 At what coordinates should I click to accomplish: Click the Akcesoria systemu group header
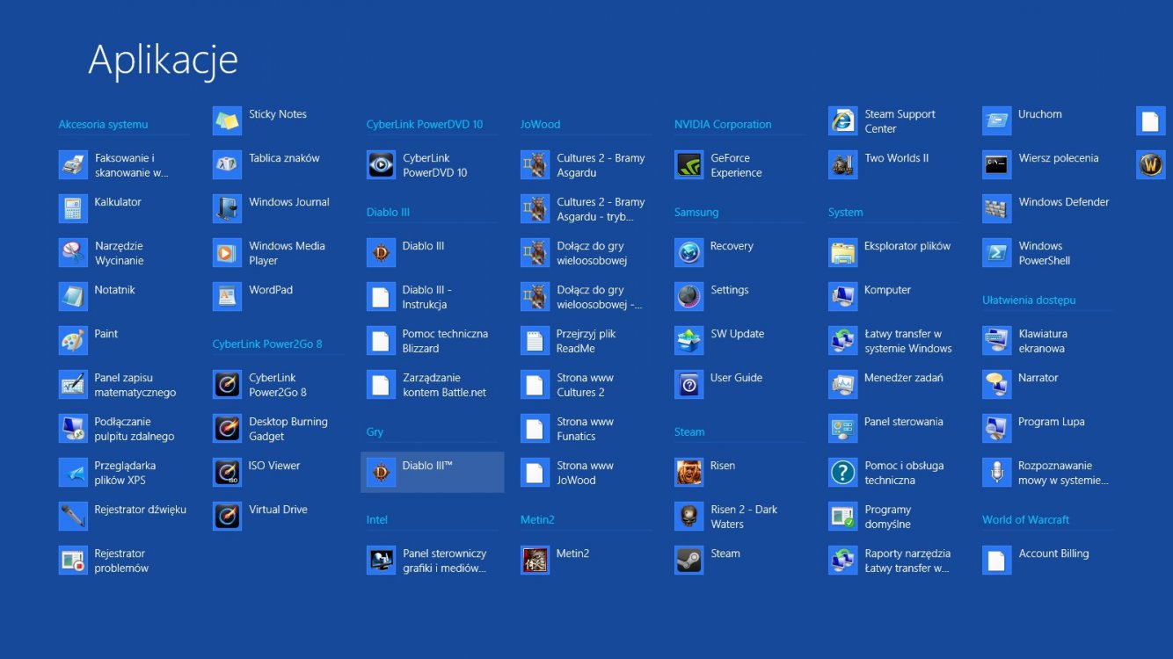tap(103, 125)
